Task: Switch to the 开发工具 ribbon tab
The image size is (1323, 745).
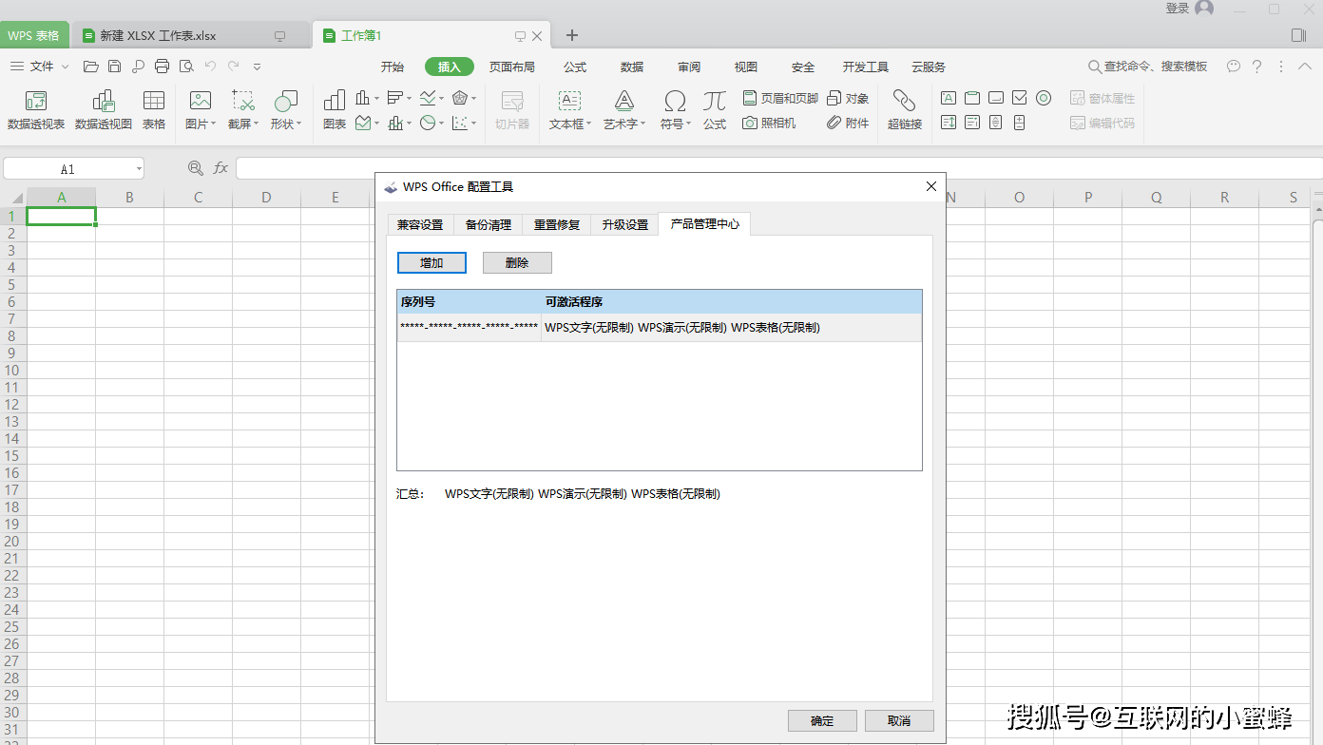Action: coord(865,67)
